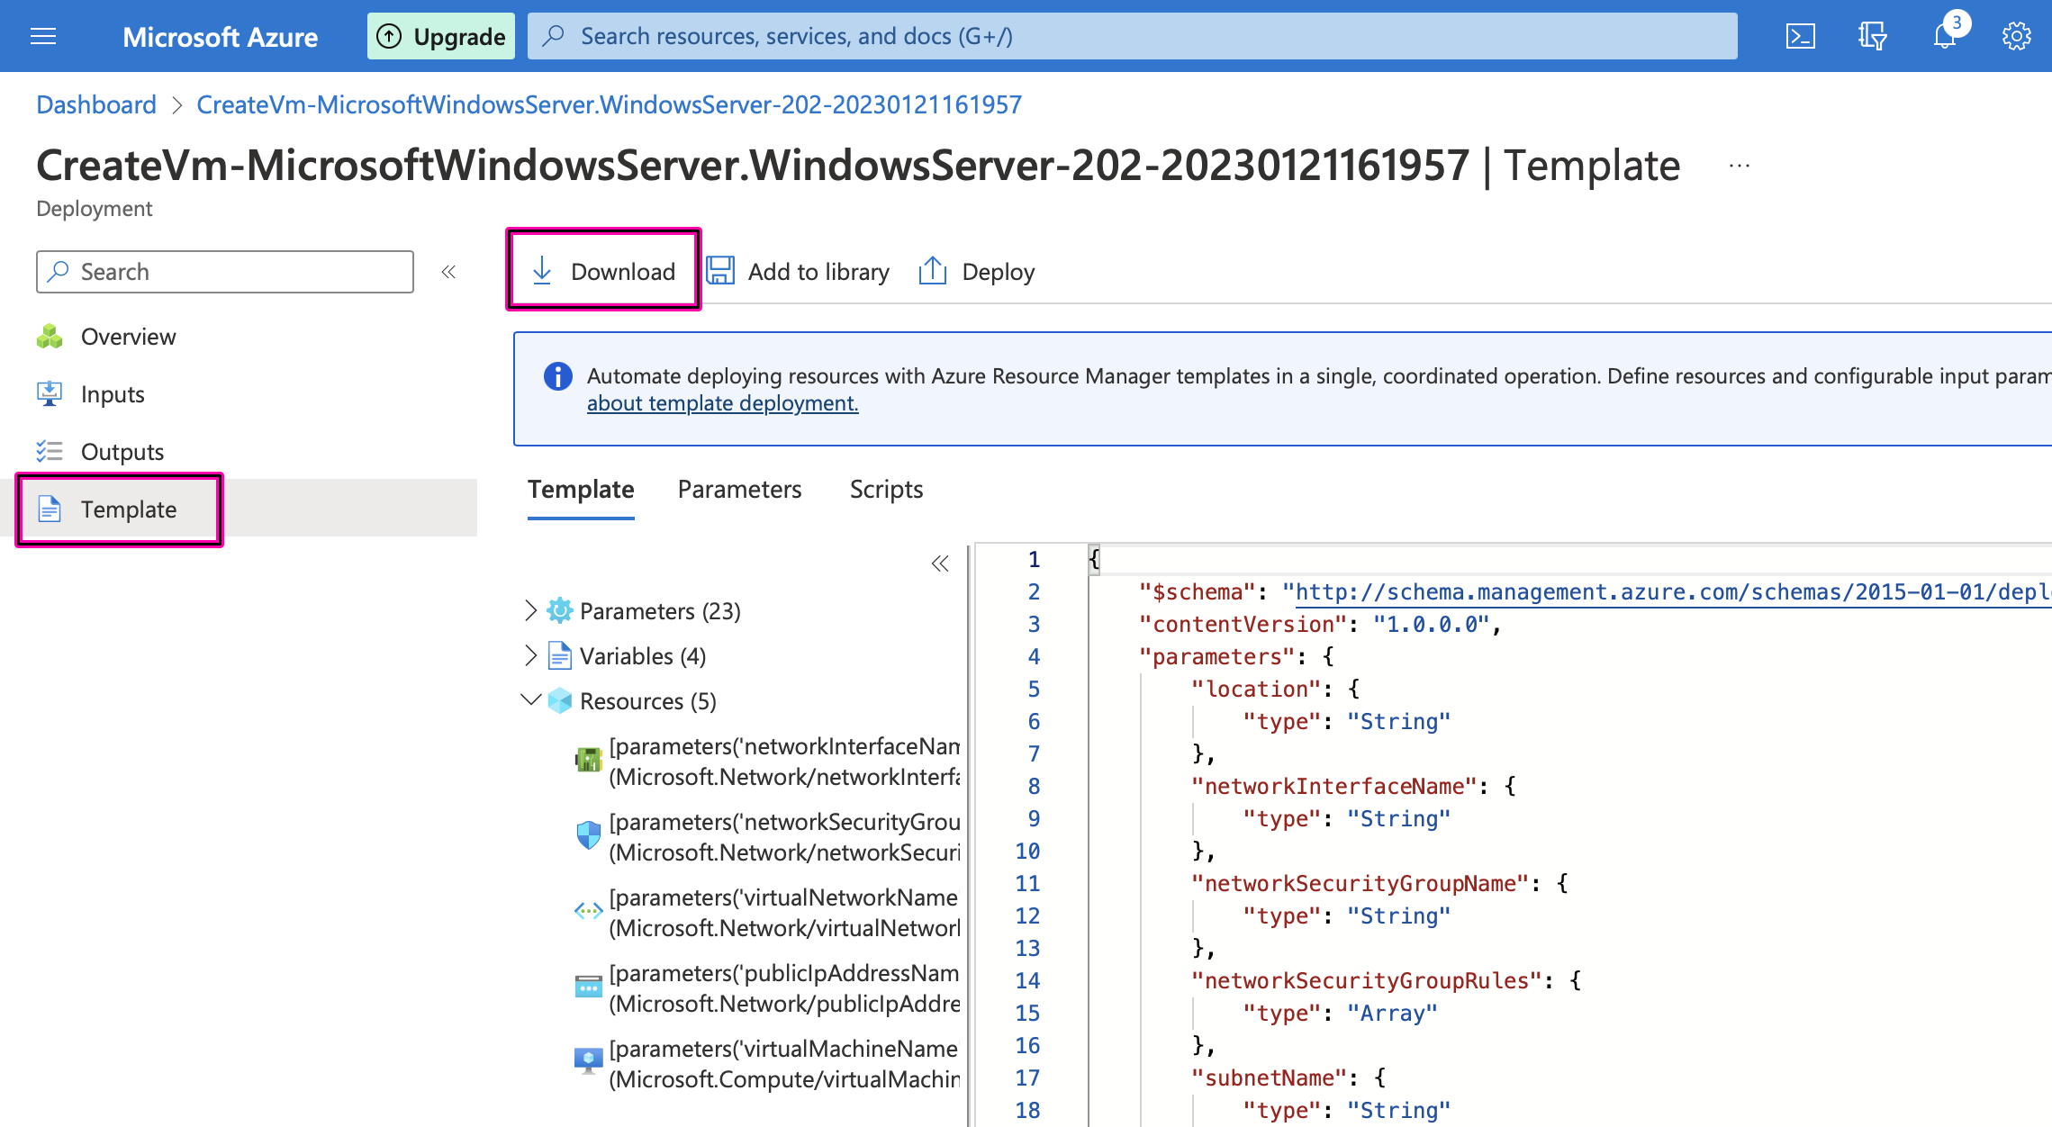Click the Template document icon in sidebar
This screenshot has height=1127, width=2052.
50,509
